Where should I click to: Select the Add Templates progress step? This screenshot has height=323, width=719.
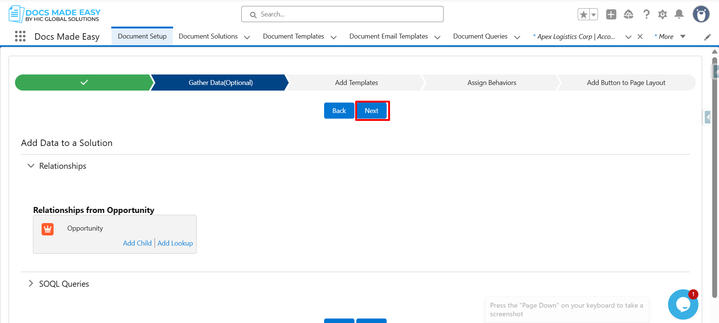click(x=356, y=83)
